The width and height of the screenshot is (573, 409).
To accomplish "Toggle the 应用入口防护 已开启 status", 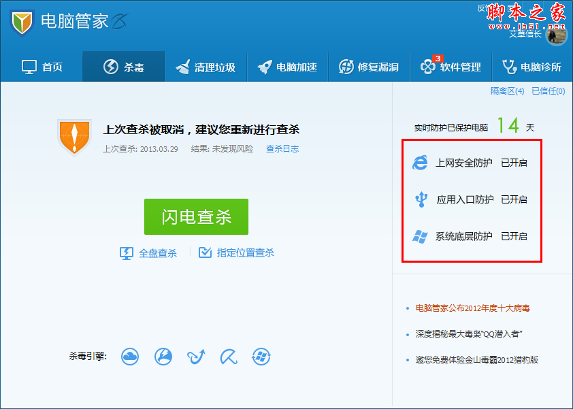I will (x=514, y=199).
